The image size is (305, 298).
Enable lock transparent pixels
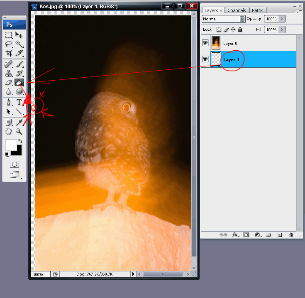[219, 30]
